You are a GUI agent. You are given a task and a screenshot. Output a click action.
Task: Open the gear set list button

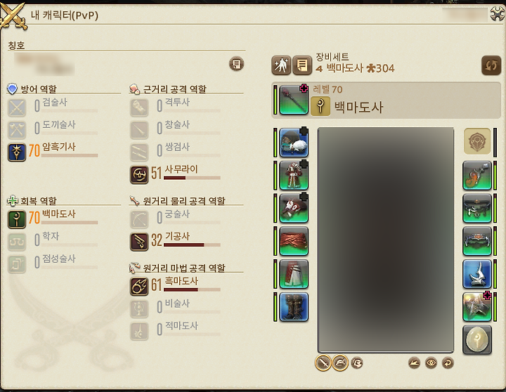coord(302,65)
